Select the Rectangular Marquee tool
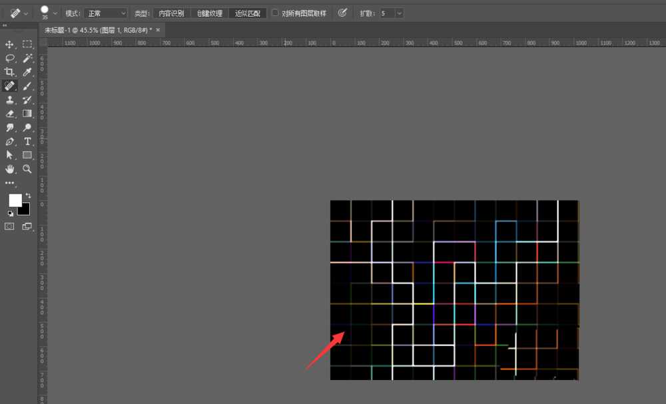 pyautogui.click(x=27, y=45)
